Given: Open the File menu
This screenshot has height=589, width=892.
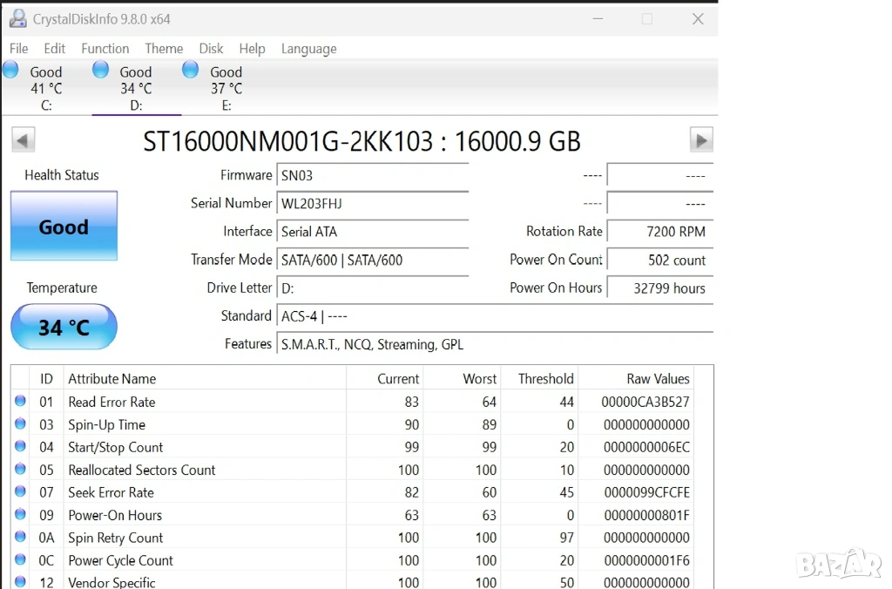Looking at the screenshot, I should click(18, 49).
